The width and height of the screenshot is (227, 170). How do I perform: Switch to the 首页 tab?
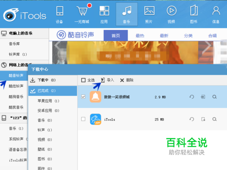click(x=116, y=35)
